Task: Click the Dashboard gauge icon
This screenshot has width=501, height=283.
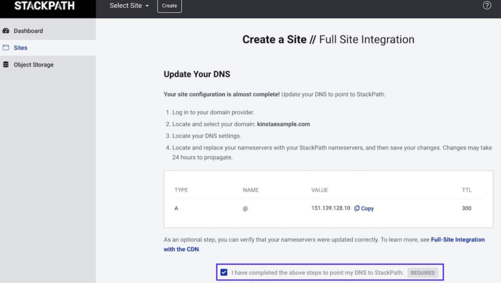Action: pos(6,31)
